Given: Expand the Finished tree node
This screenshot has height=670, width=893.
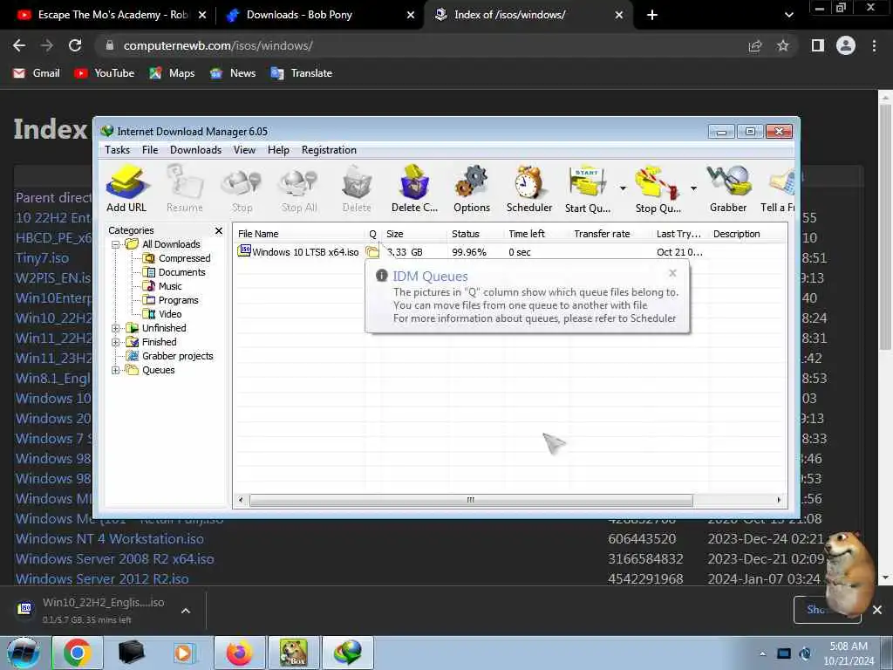Looking at the screenshot, I should [x=116, y=342].
